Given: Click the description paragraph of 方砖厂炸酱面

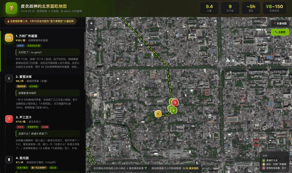Looking at the screenshot, I should click(x=47, y=63).
